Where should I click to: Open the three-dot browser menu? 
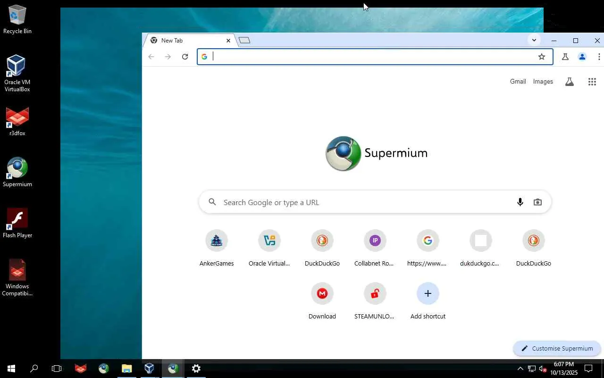tap(599, 57)
